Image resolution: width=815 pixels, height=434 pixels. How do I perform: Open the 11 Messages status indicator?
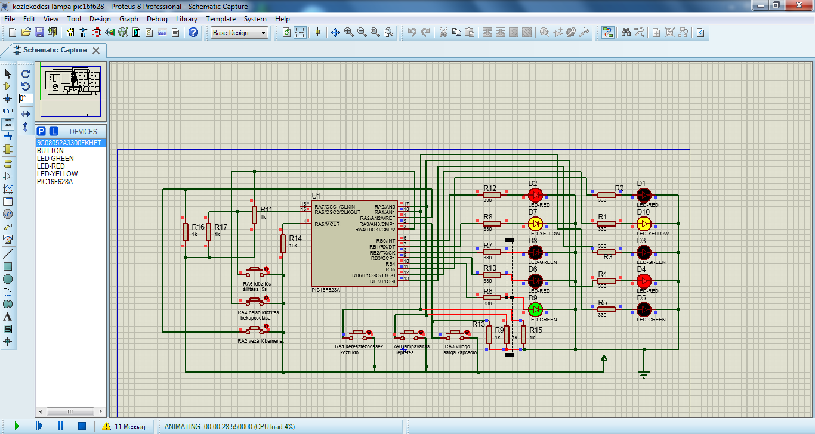pyautogui.click(x=125, y=426)
